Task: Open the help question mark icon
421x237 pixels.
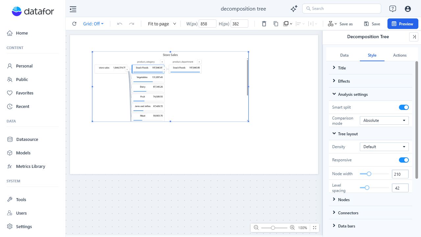Action: coord(392,9)
